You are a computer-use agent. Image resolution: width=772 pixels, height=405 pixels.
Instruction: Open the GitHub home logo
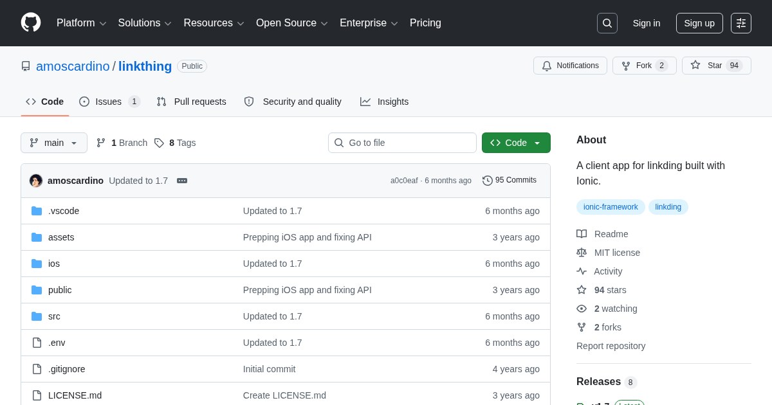[31, 22]
